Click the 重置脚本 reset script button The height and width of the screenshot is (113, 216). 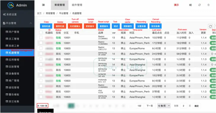click(x=104, y=26)
